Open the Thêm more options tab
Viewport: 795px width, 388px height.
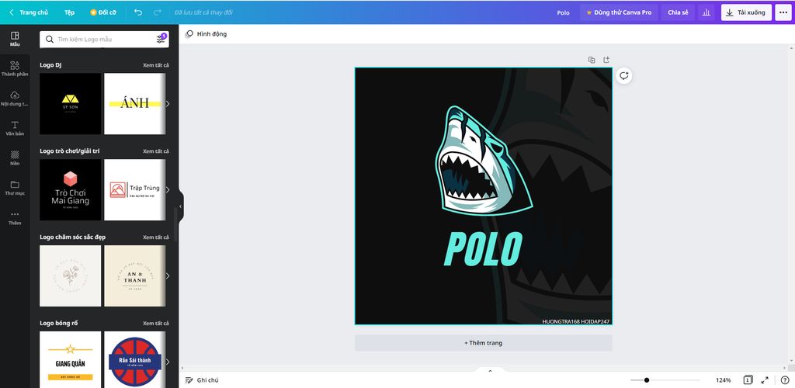(x=15, y=218)
